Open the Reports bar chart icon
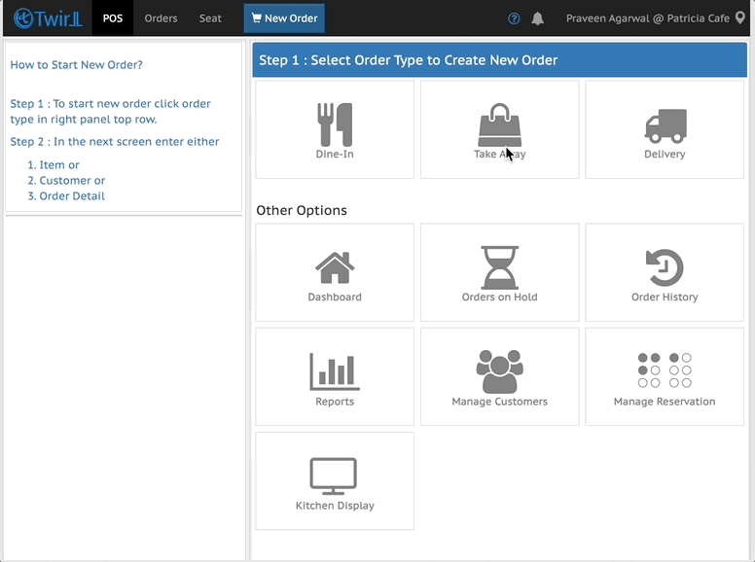Image resolution: width=755 pixels, height=562 pixels. [335, 371]
